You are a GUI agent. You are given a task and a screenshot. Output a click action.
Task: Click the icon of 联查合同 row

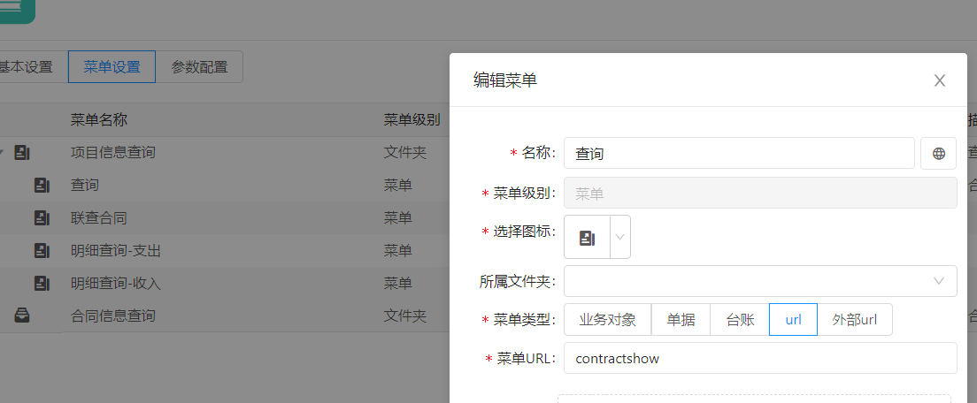coord(42,217)
